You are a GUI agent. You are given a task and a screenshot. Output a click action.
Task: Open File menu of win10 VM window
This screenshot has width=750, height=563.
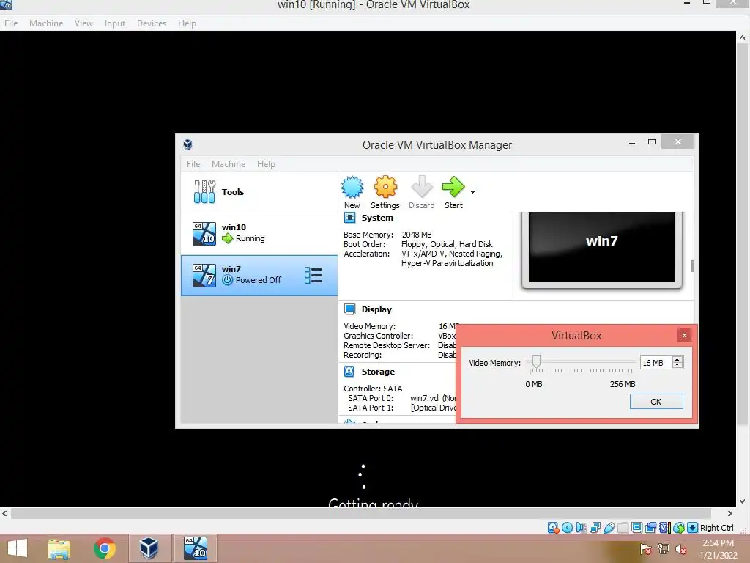pos(11,23)
